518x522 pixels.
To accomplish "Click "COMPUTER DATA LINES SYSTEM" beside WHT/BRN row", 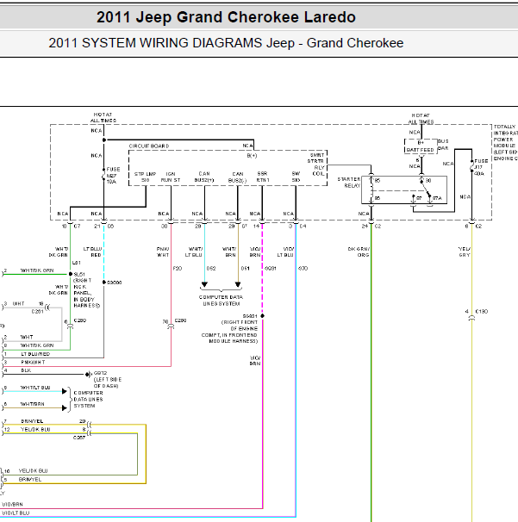I will pyautogui.click(x=88, y=400).
